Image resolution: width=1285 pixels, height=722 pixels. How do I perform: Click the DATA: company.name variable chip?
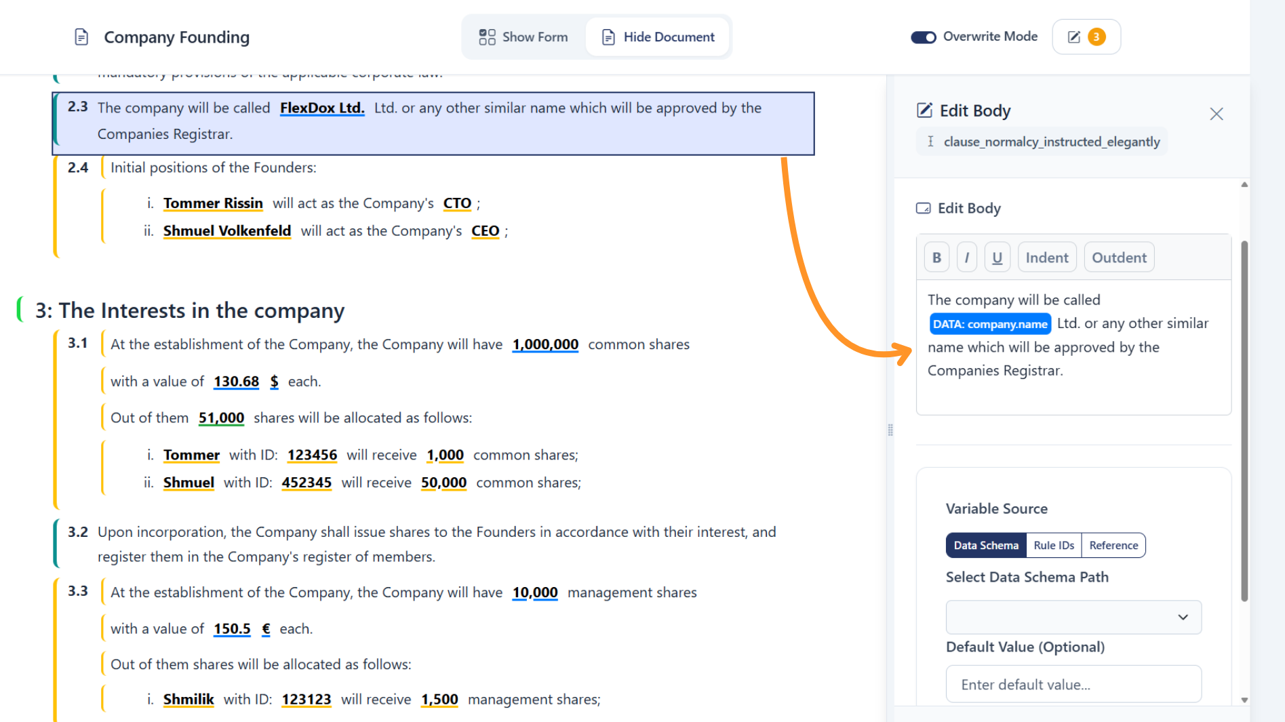pyautogui.click(x=990, y=324)
